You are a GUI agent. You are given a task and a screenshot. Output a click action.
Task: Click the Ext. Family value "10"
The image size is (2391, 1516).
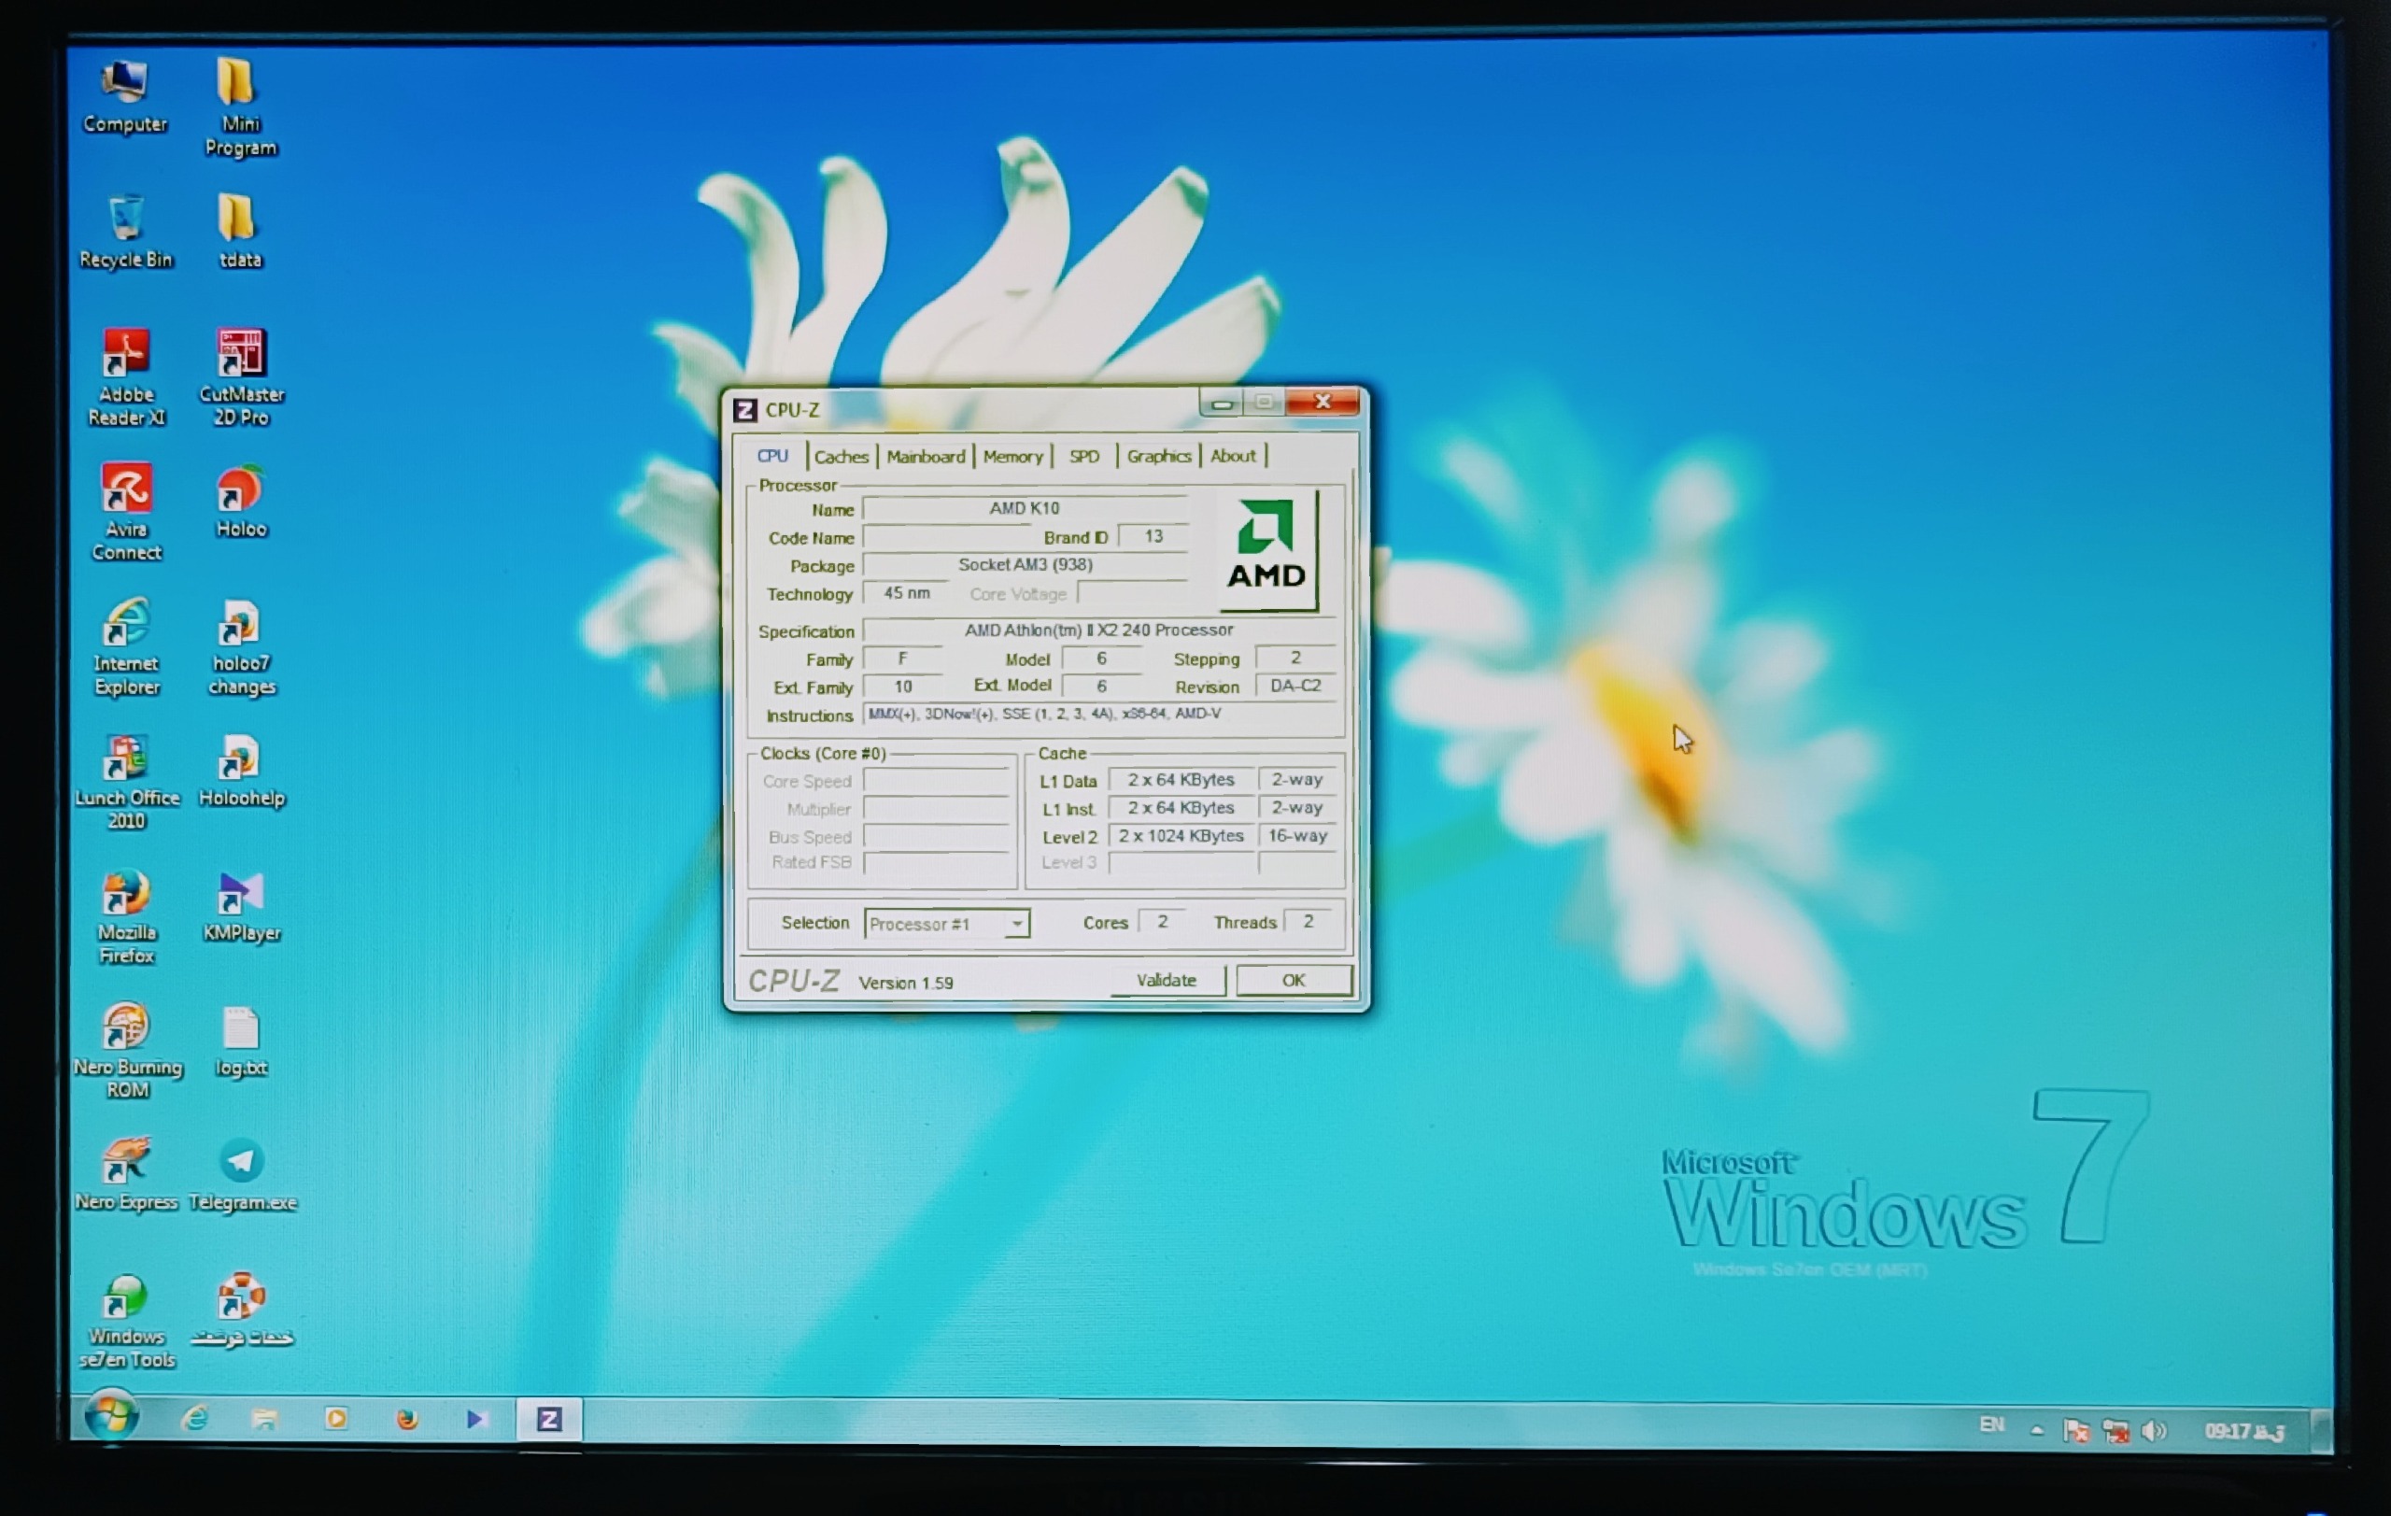[x=903, y=686]
